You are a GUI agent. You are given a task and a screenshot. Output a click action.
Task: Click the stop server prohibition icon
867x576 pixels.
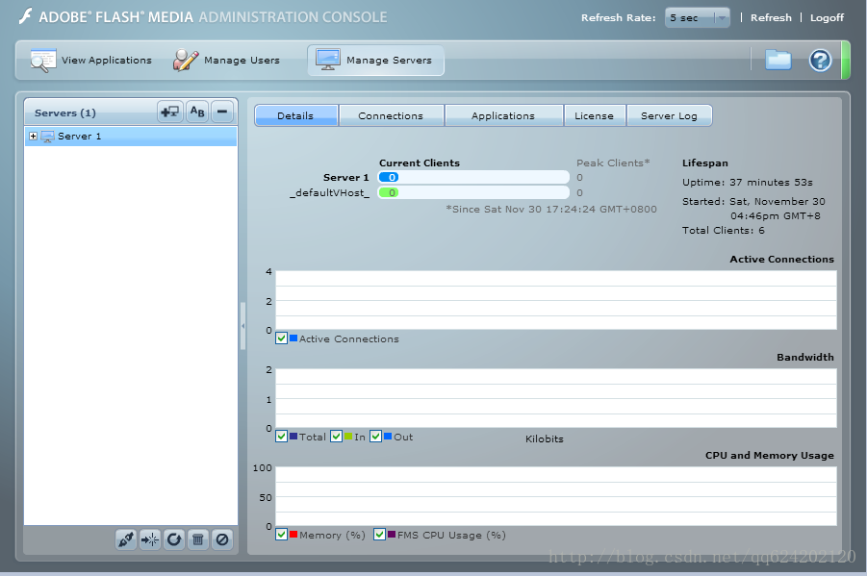(x=222, y=538)
